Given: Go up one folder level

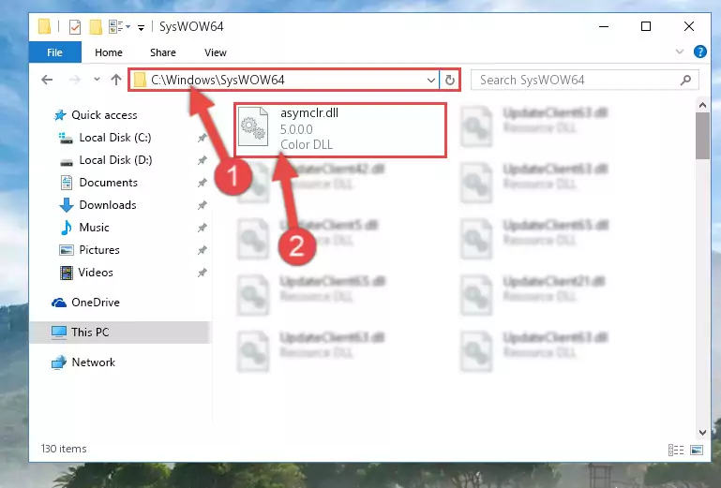Looking at the screenshot, I should coord(116,80).
